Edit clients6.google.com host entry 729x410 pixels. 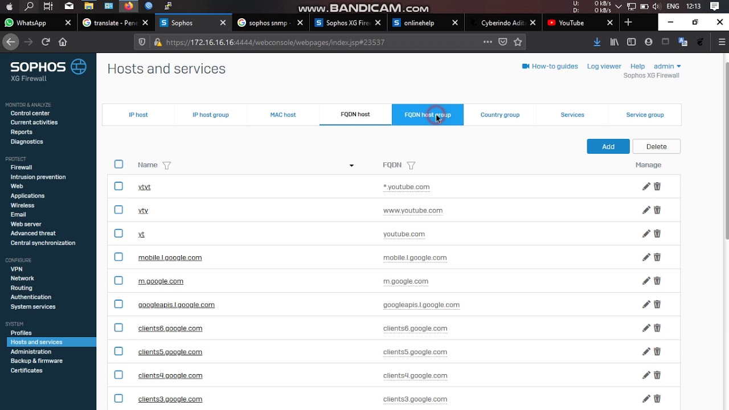(x=646, y=328)
